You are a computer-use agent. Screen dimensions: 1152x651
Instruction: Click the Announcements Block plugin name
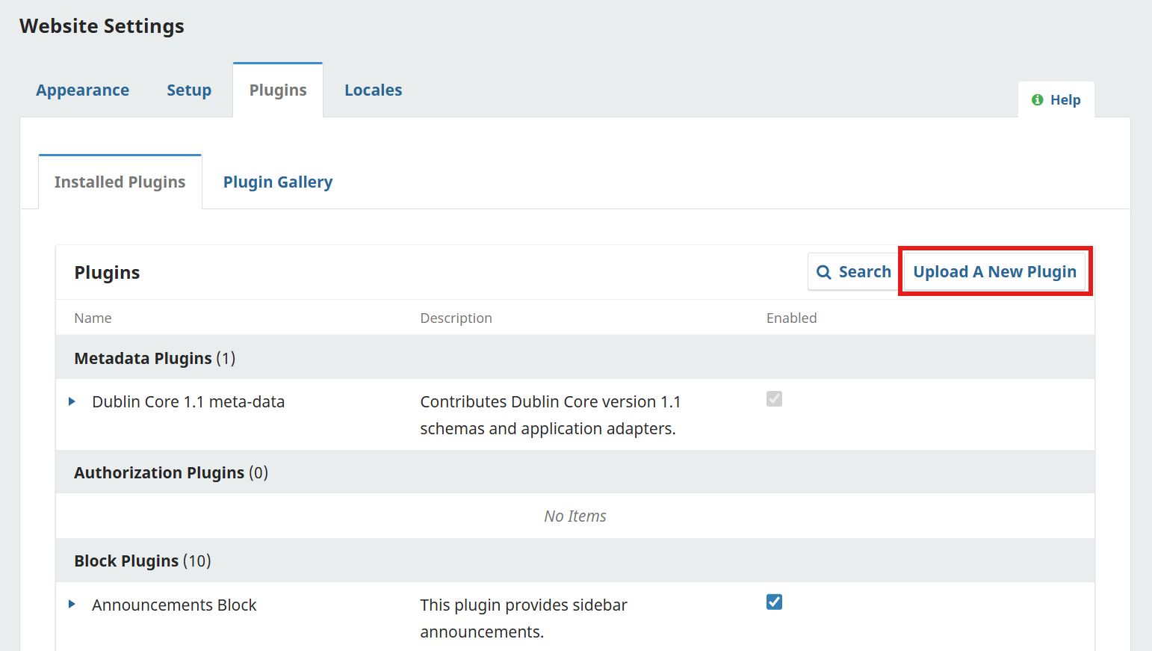[174, 605]
